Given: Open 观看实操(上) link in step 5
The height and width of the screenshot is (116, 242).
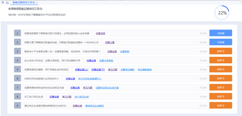Looking at the screenshot, I should 81,70.
